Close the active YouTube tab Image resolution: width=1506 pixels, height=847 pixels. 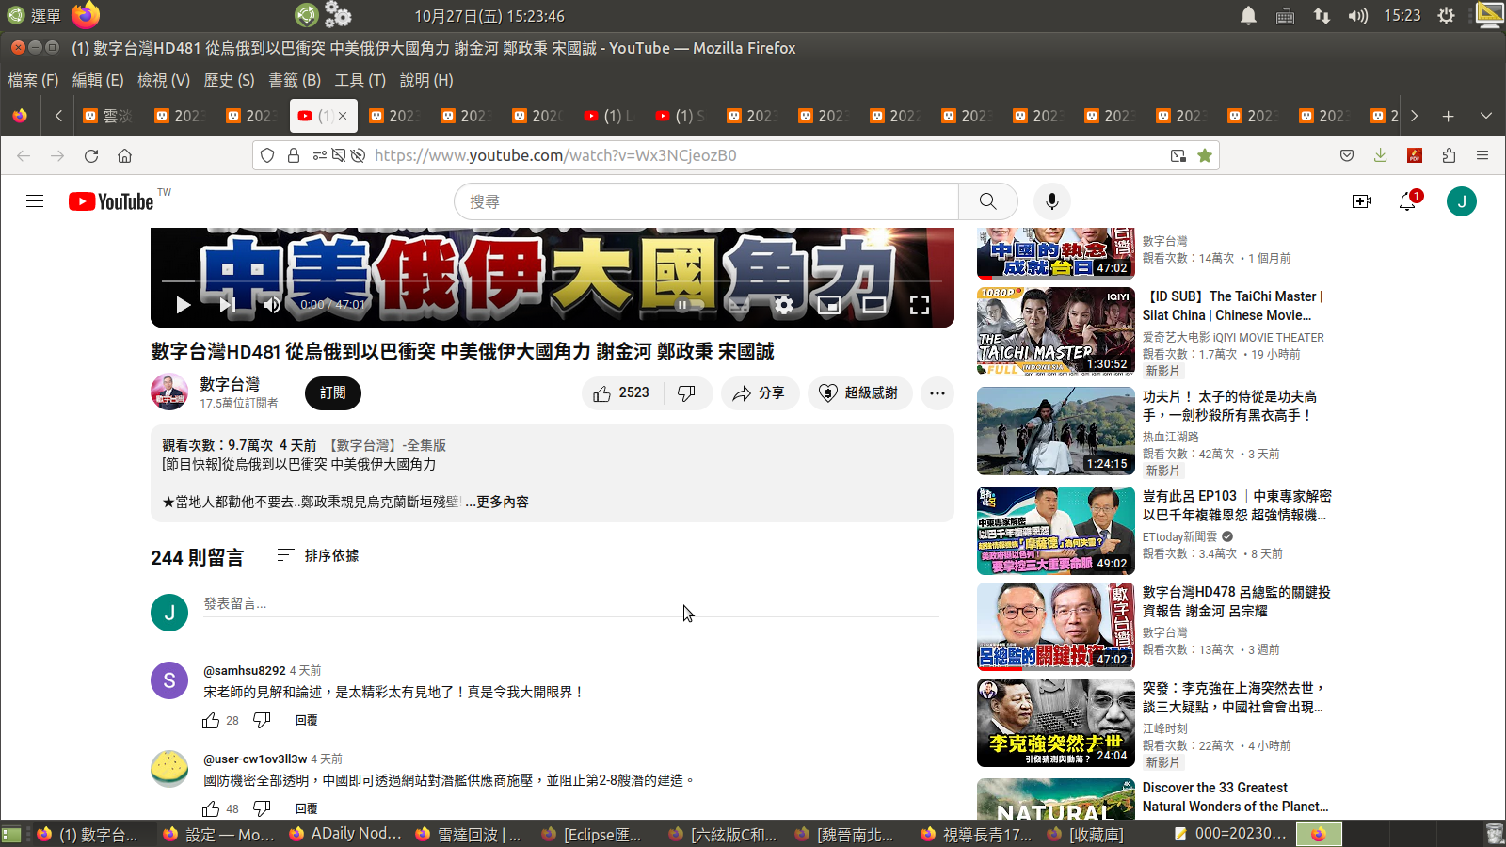click(x=343, y=116)
